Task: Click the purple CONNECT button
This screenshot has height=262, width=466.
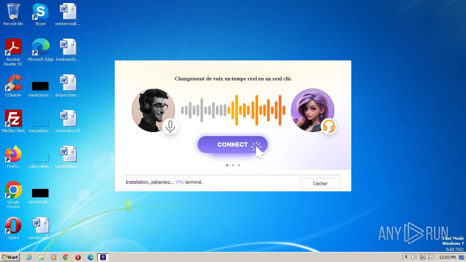Action: pos(233,144)
